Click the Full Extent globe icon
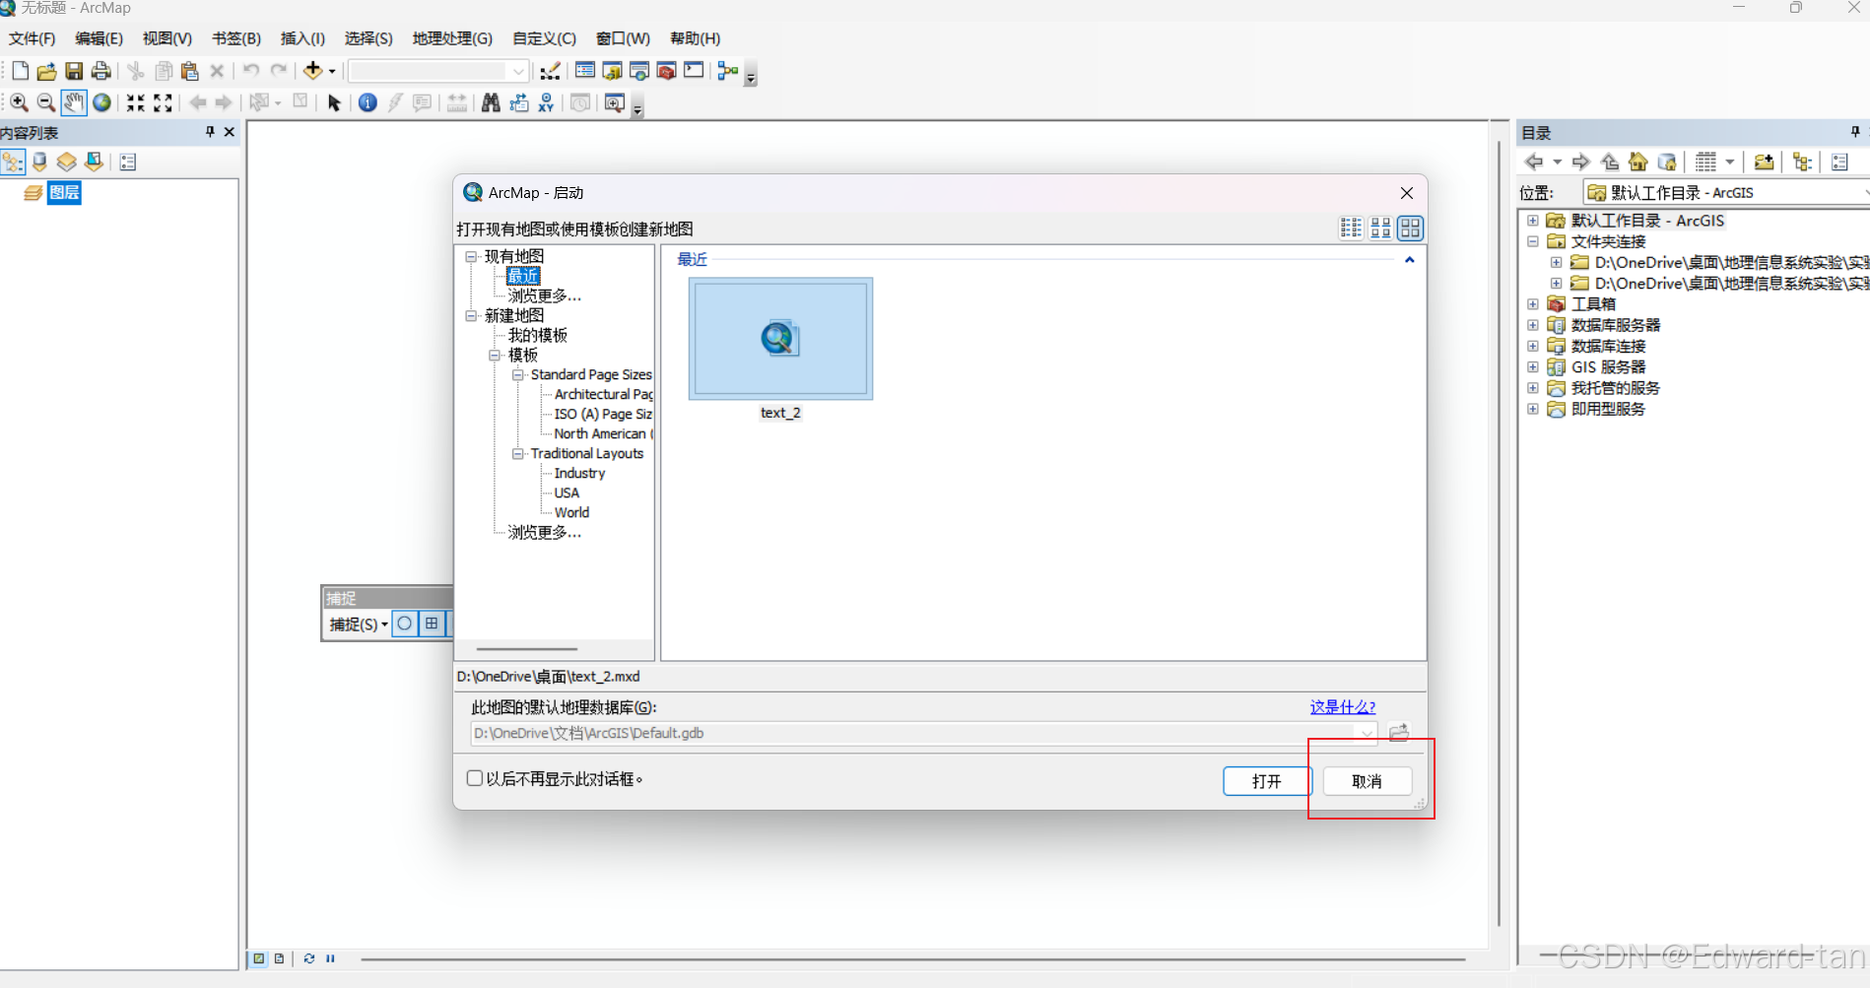 point(101,102)
